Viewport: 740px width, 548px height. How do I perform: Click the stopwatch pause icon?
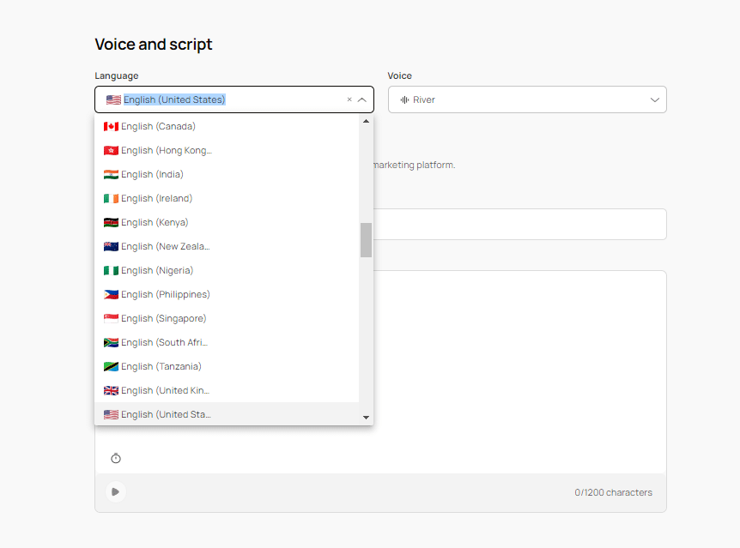116,459
